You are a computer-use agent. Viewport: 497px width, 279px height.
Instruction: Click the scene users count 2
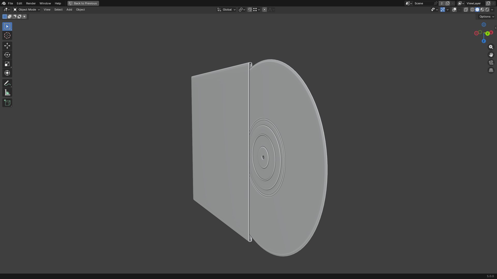click(442, 3)
